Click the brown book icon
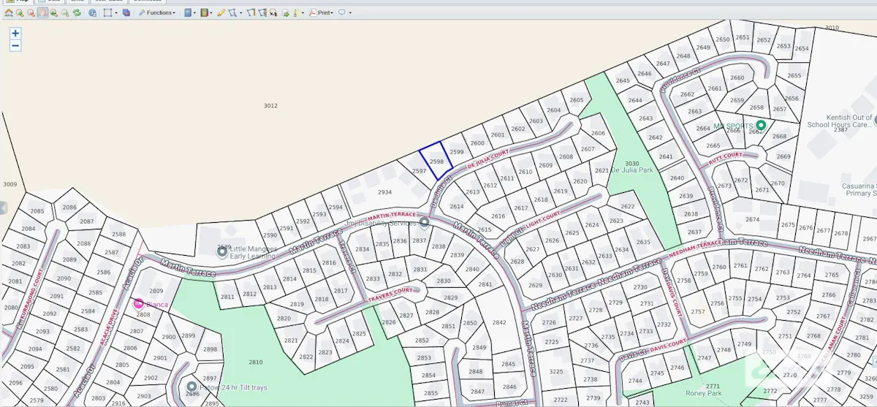 [204, 12]
